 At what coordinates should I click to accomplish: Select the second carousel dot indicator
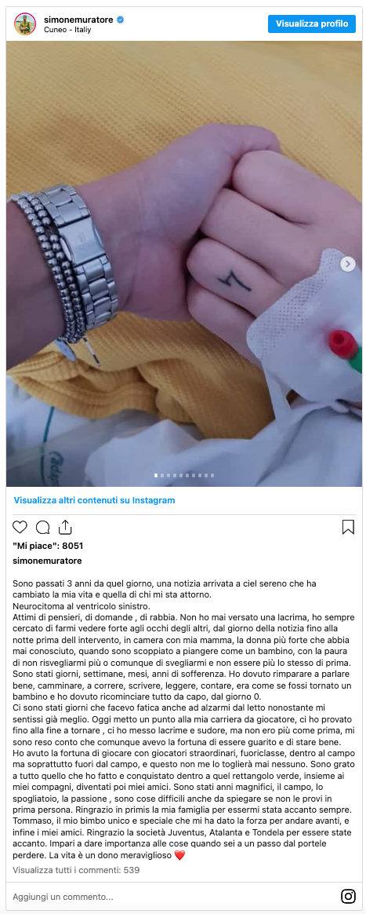point(162,476)
